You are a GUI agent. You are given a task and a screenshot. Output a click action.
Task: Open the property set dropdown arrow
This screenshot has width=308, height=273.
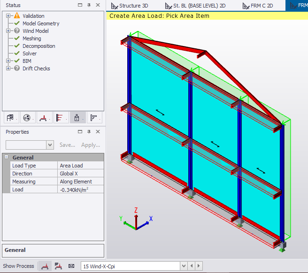[50, 145]
